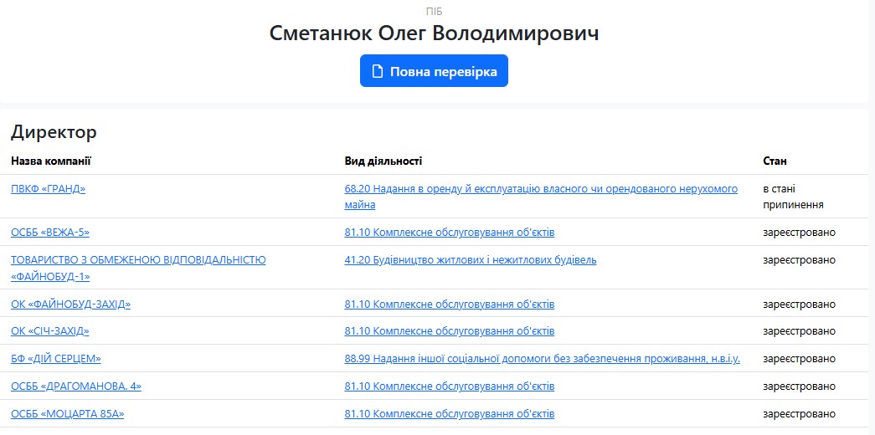Open the «ФАЙНОБУД-1» limited liability company link
The width and height of the screenshot is (875, 435).
138,268
